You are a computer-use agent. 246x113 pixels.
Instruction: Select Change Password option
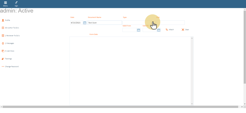[x=12, y=66]
